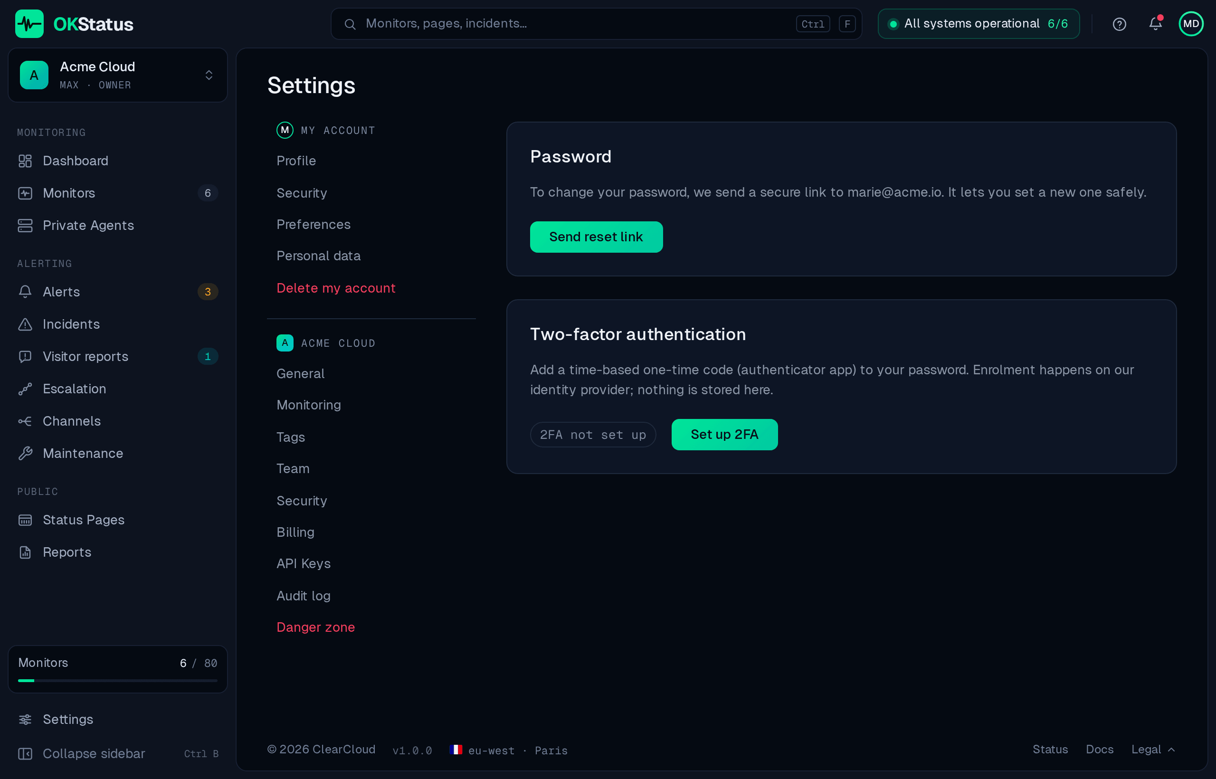The image size is (1216, 779).
Task: Open the Status footer link
Action: click(1050, 750)
